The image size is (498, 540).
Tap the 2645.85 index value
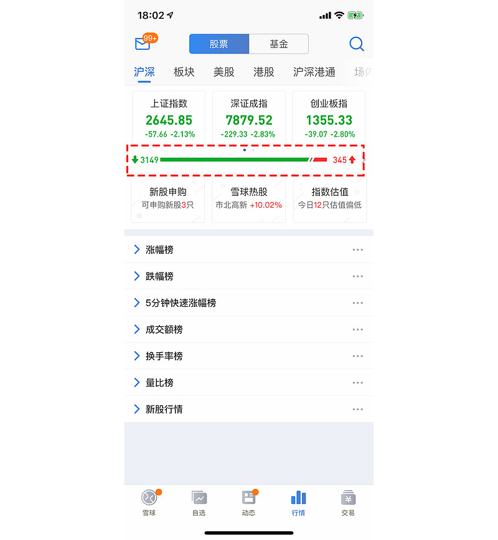pyautogui.click(x=169, y=120)
